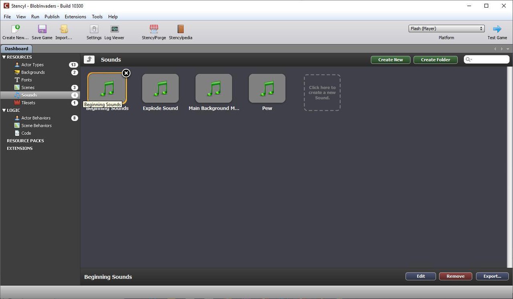Open the tab list down arrow
Viewport: 513px width, 299px height.
click(x=508, y=49)
